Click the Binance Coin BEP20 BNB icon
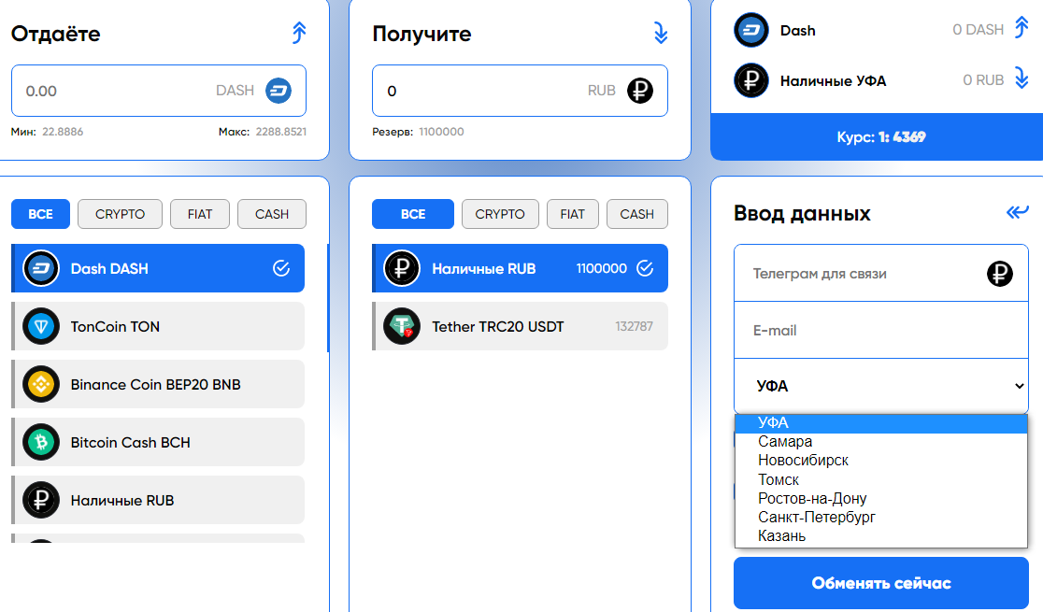This screenshot has height=612, width=1043. pyautogui.click(x=40, y=385)
